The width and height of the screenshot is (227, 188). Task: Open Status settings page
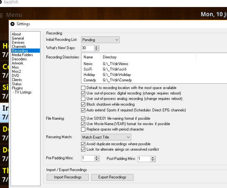pyautogui.click(x=17, y=84)
